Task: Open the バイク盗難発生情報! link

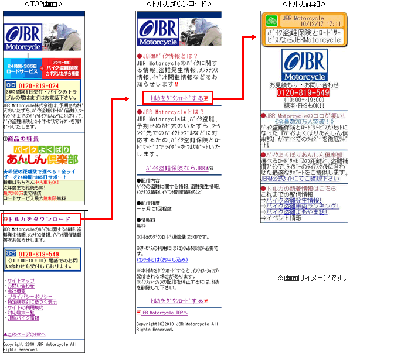Action: click(294, 200)
